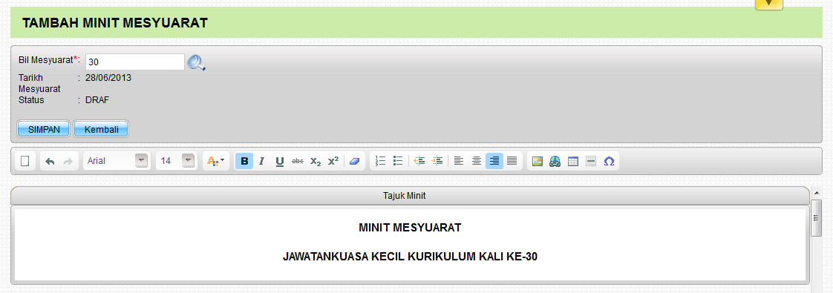Image resolution: width=833 pixels, height=293 pixels.
Task: Insert a special character via the omega icon
Action: (609, 161)
